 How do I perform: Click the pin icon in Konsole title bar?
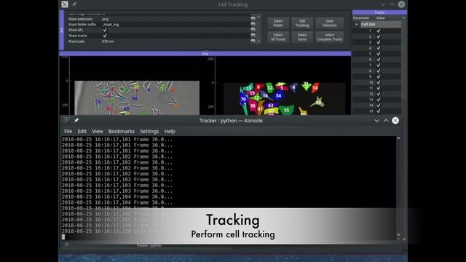click(x=76, y=120)
